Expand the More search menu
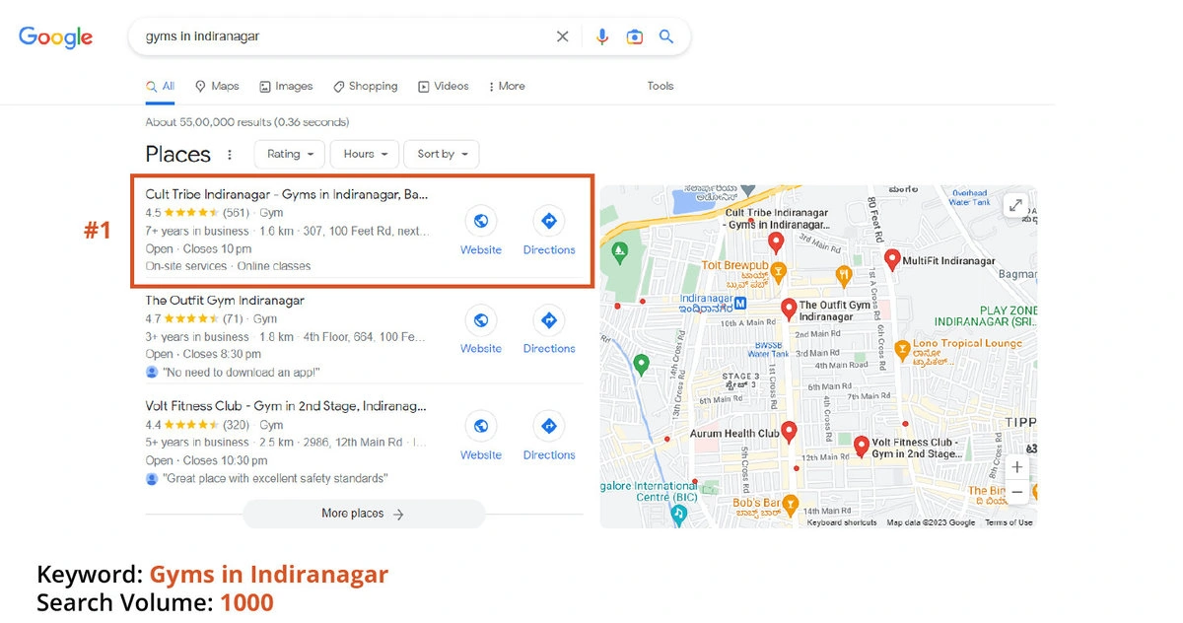Image resolution: width=1183 pixels, height=623 pixels. 507,87
